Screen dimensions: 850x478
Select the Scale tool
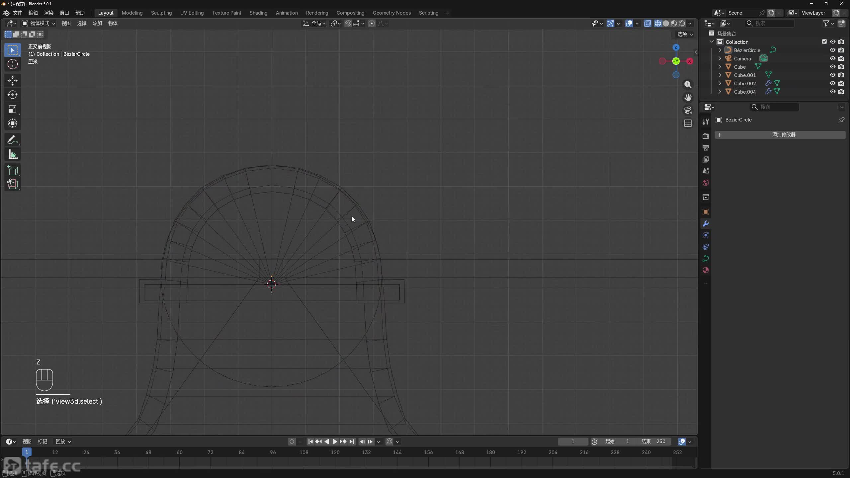(x=13, y=109)
